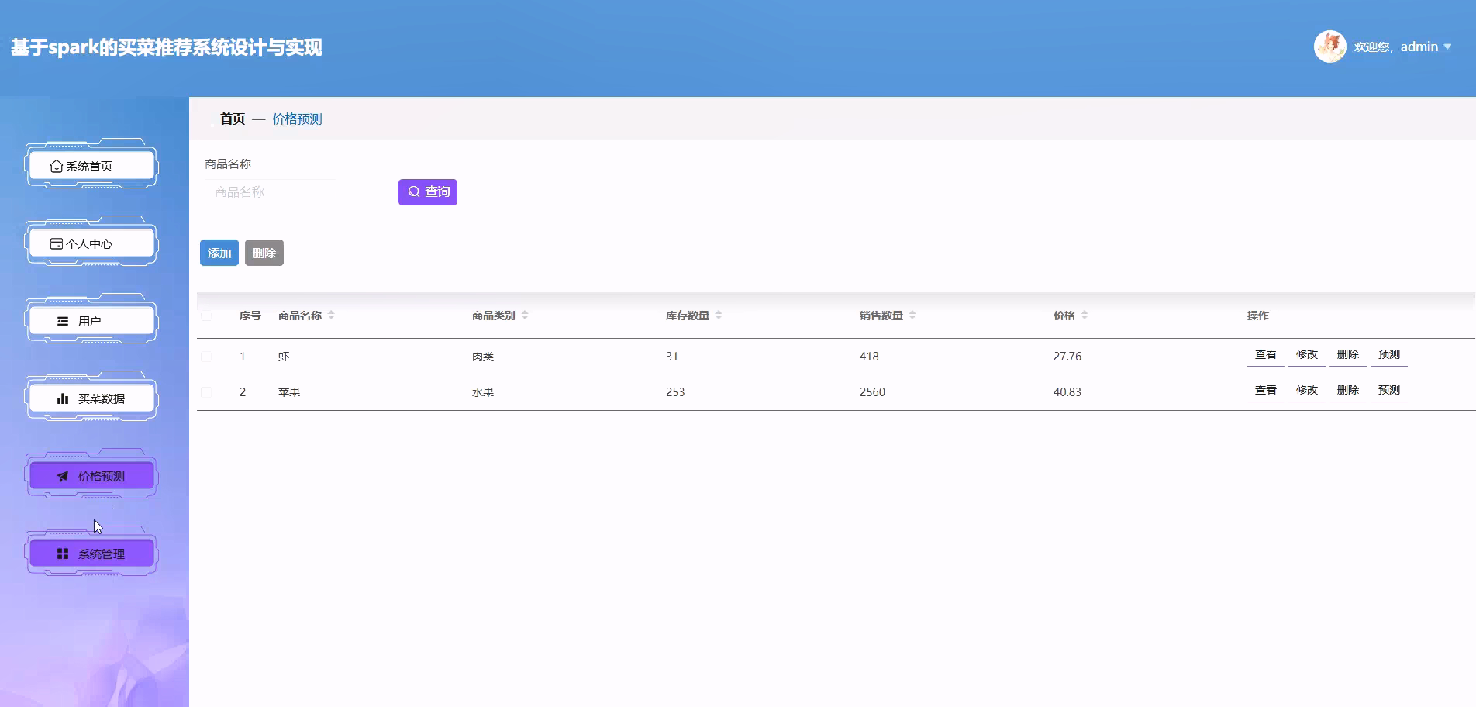This screenshot has height=707, width=1476.
Task: Click 查看 in the 虾 row
Action: click(x=1266, y=355)
